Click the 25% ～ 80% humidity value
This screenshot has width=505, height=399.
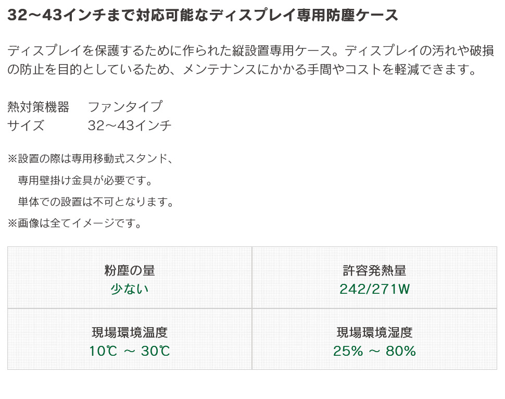(x=374, y=351)
